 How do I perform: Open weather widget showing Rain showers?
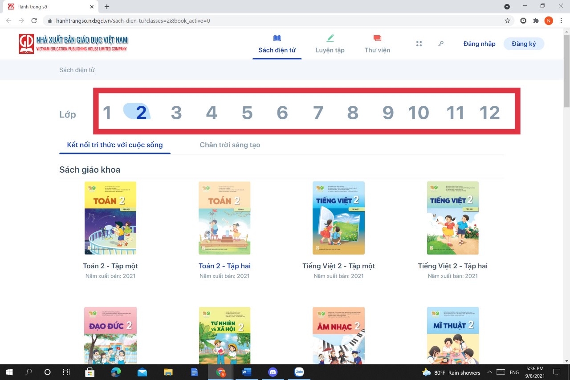[x=451, y=372]
